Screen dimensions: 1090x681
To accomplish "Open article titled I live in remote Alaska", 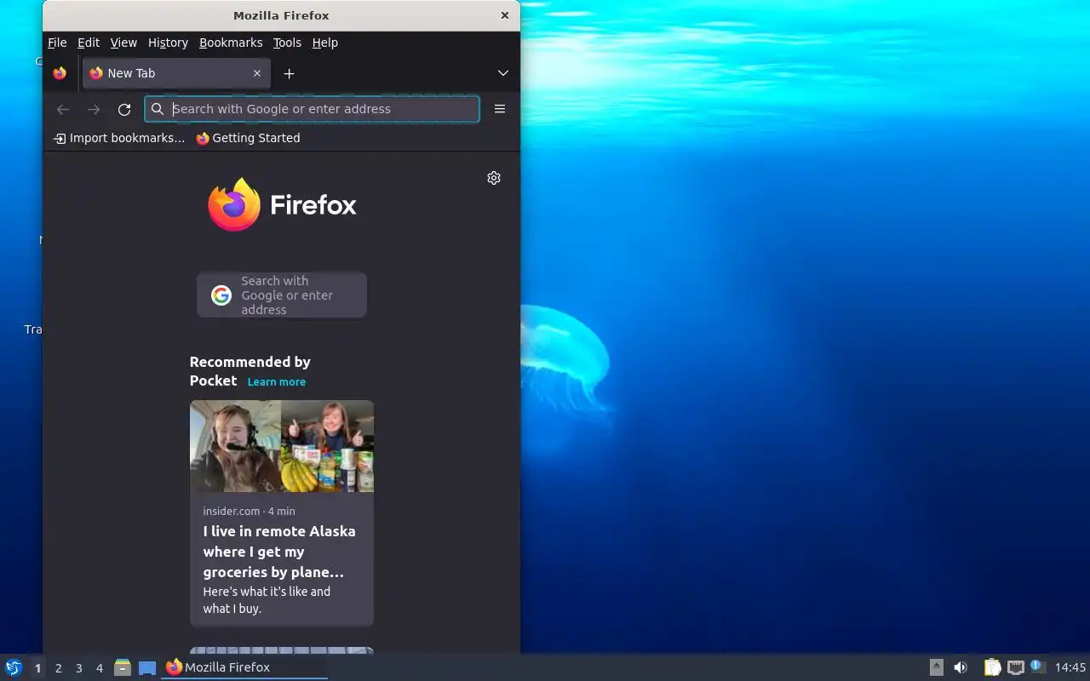I will [x=279, y=552].
